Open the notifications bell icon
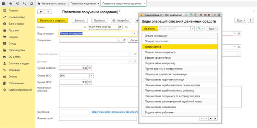 [32, 3]
